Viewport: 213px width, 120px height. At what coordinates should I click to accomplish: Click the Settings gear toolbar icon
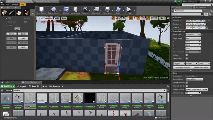85,10
